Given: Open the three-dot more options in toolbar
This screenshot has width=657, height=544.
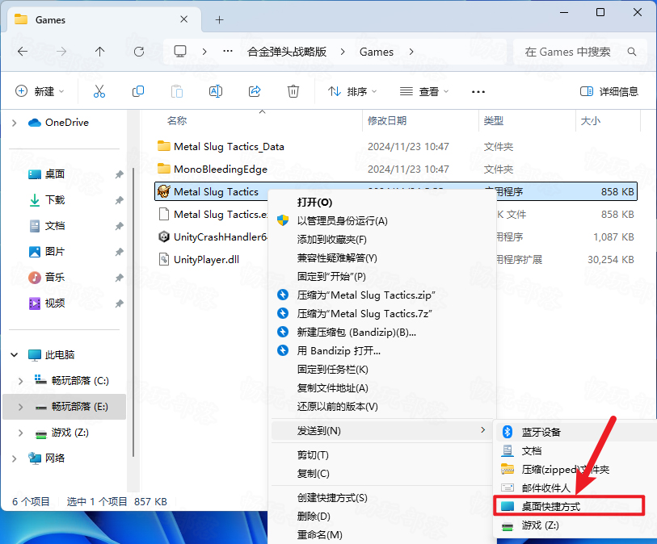Looking at the screenshot, I should (478, 92).
